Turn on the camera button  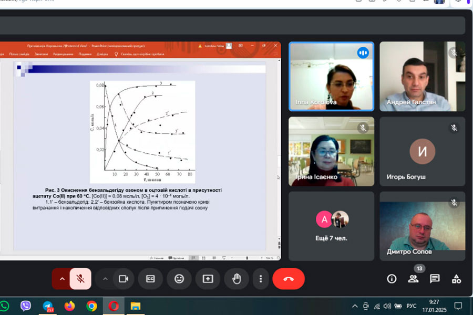(124, 279)
